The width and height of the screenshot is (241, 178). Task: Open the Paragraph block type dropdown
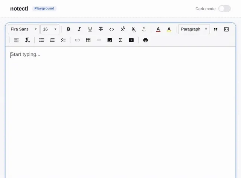pos(194,29)
